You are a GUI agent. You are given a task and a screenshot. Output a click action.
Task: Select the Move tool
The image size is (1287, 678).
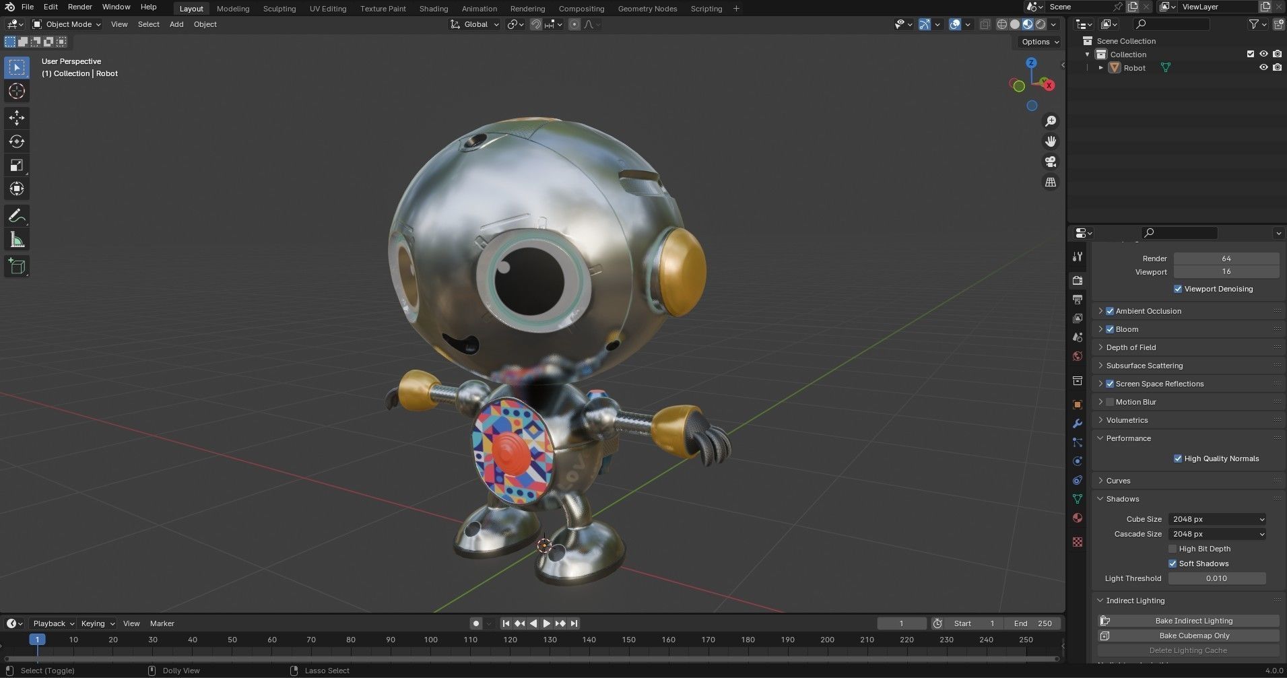point(17,118)
